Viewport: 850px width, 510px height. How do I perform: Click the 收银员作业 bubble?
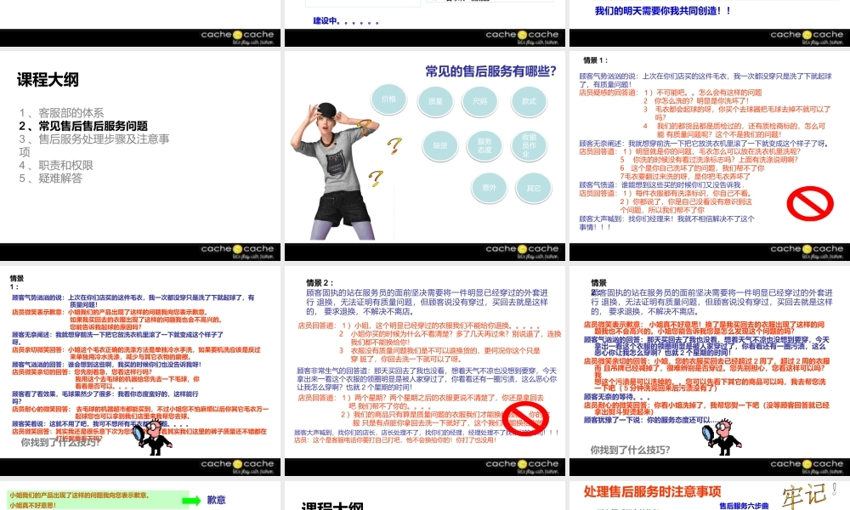coord(529,145)
